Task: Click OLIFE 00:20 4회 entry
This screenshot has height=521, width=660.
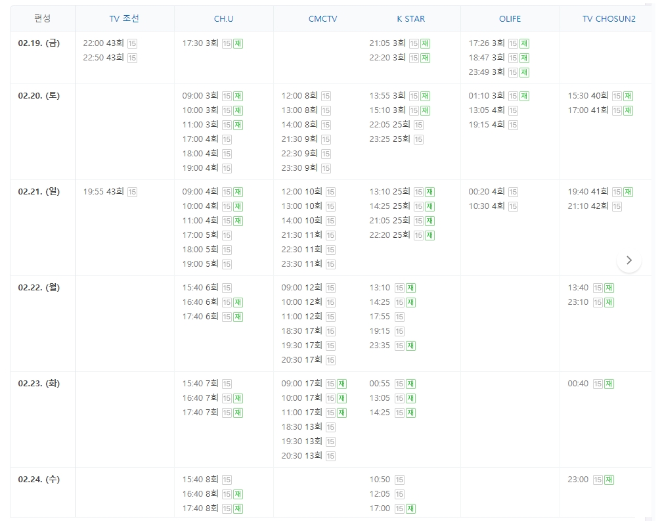Action: pos(486,192)
